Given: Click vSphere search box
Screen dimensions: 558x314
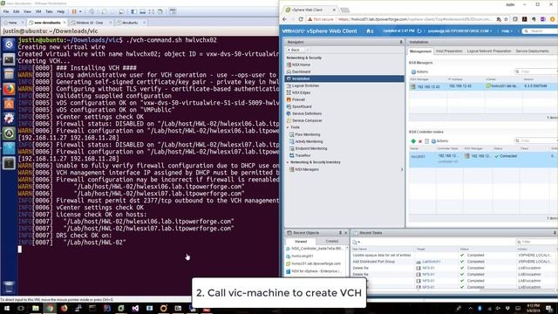Looking at the screenshot, I should 541,31.
